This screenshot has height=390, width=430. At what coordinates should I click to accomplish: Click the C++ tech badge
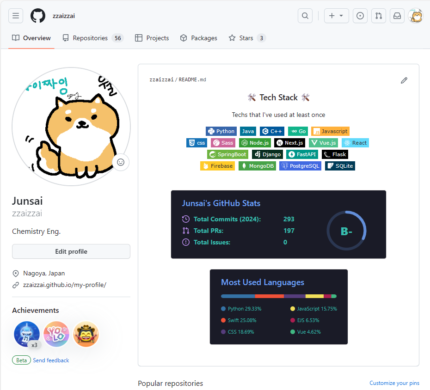tap(272, 131)
